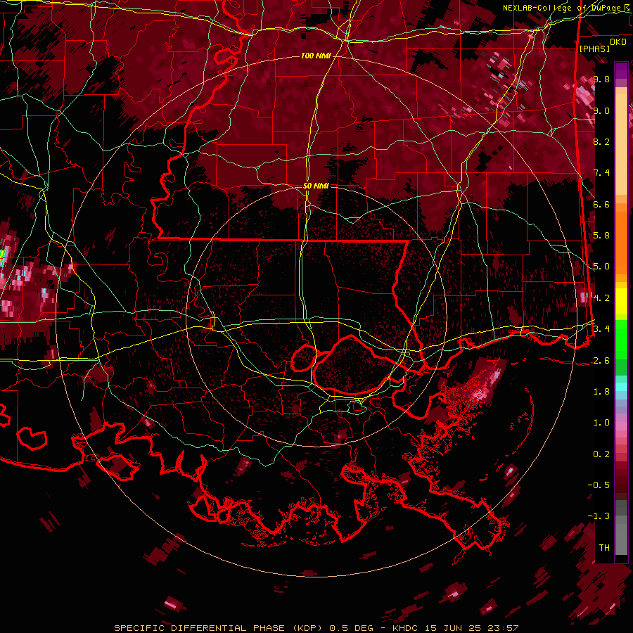Select the 7.4 scale value
The width and height of the screenshot is (633, 633).
point(601,173)
